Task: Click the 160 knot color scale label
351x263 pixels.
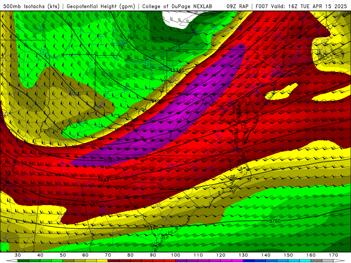Action: (x=311, y=255)
